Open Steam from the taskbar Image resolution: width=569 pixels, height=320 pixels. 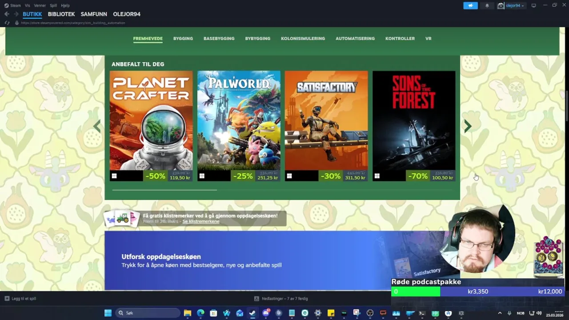pos(252,313)
